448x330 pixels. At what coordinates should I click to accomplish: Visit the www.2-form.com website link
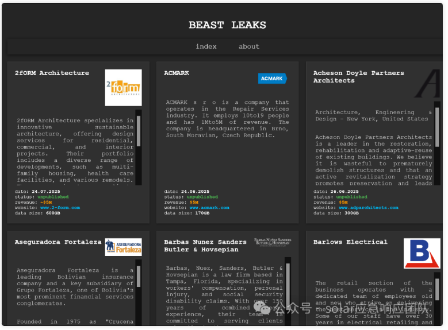pos(60,208)
